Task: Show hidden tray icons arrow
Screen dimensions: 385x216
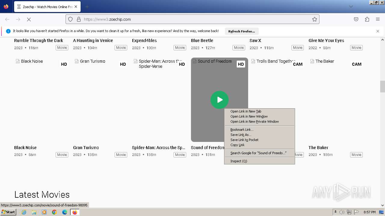Action: pyautogui.click(x=336, y=212)
